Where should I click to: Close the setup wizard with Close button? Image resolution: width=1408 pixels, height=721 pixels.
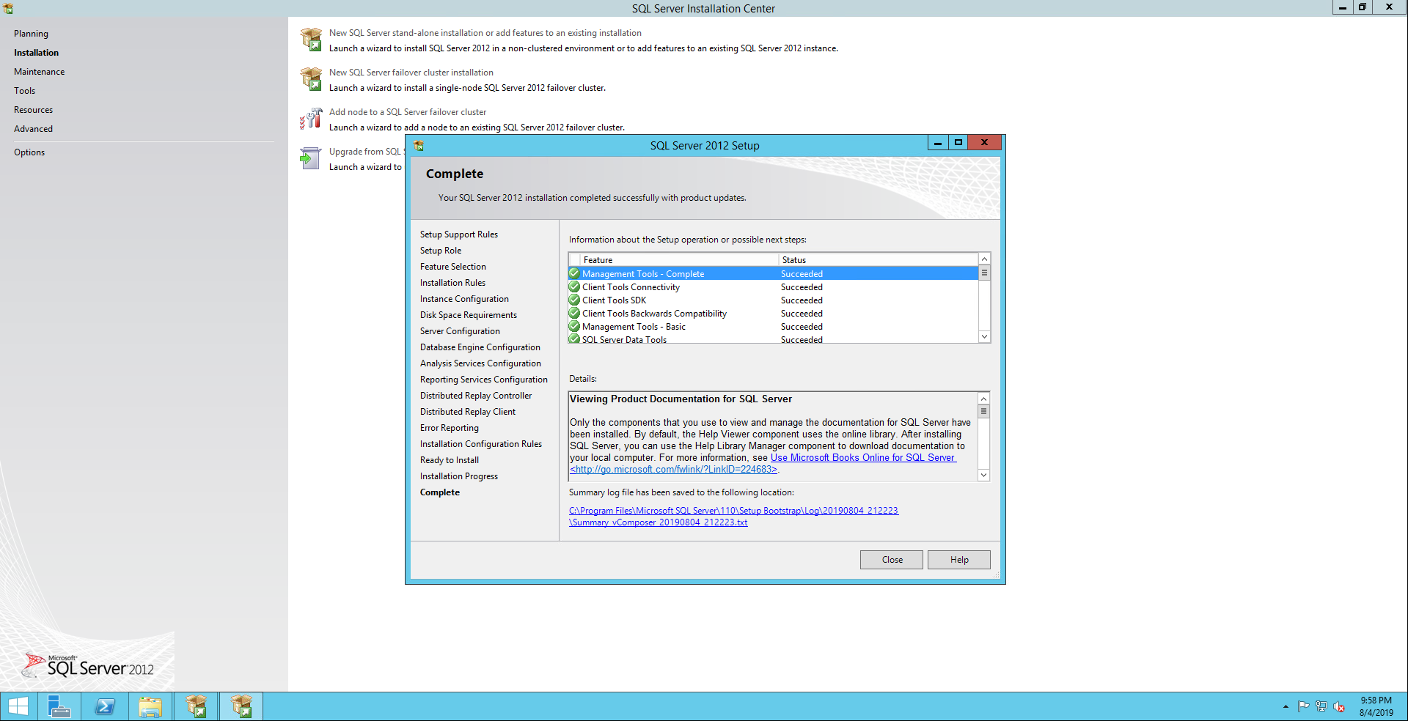[891, 560]
